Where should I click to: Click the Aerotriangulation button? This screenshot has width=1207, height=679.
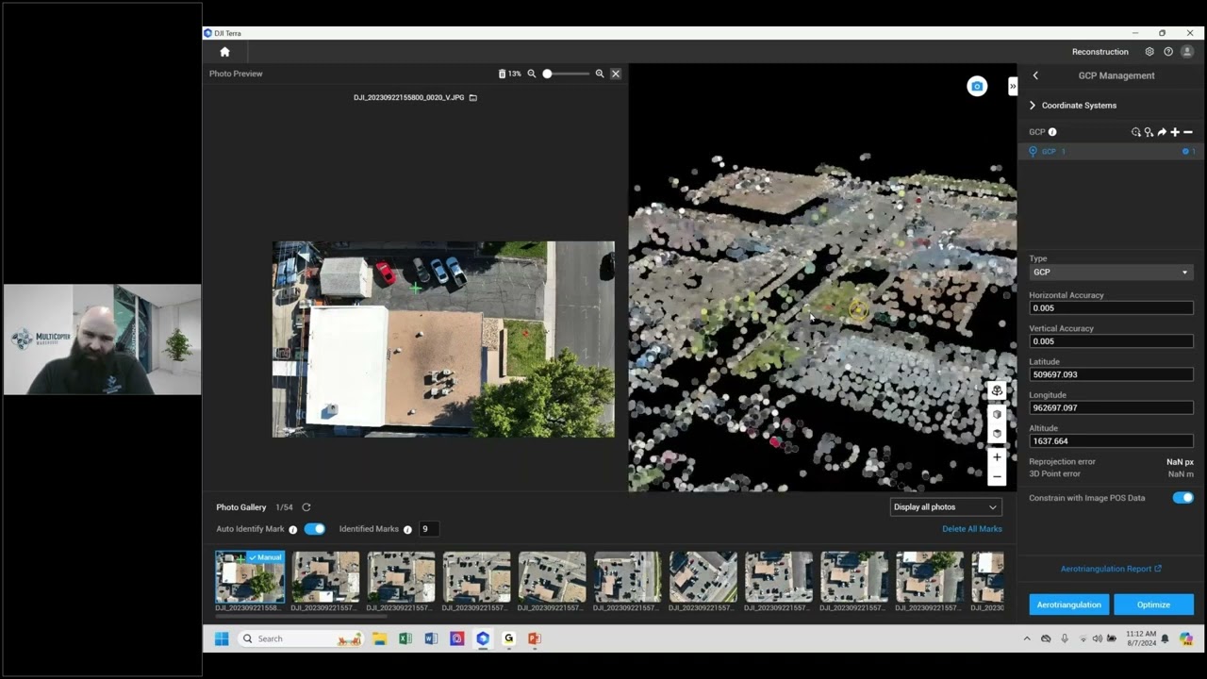1068,604
